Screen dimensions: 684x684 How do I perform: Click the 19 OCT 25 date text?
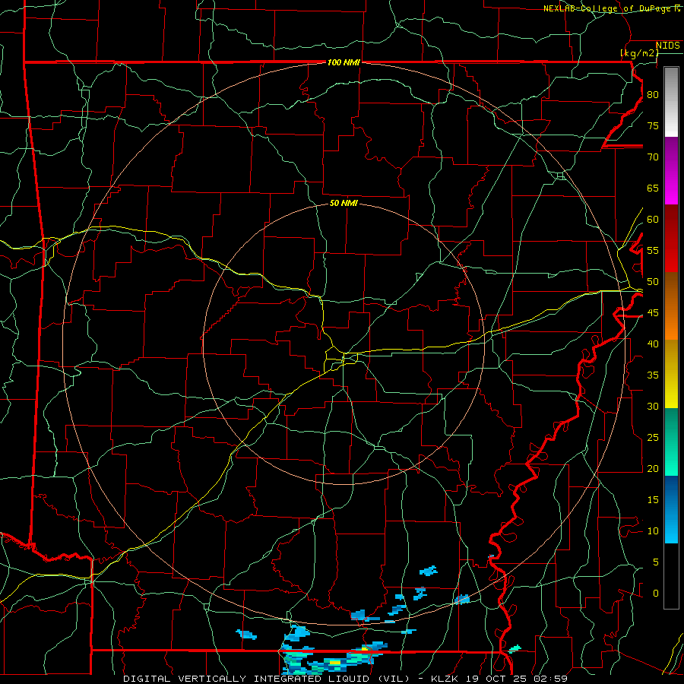[498, 679]
